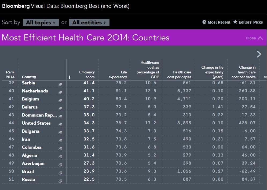267x190 pixels.
Task: Open the pop-out icon beside Russia
Action: (x=60, y=181)
